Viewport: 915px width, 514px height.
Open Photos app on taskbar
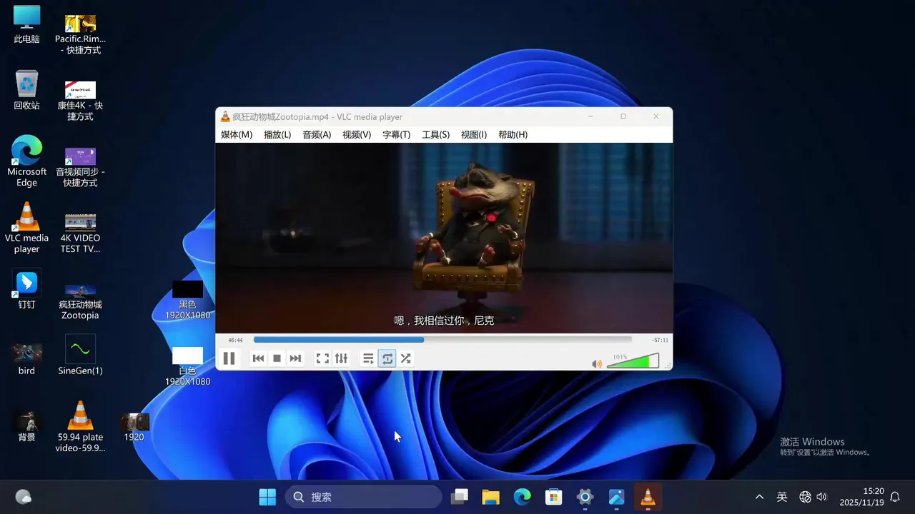click(616, 497)
